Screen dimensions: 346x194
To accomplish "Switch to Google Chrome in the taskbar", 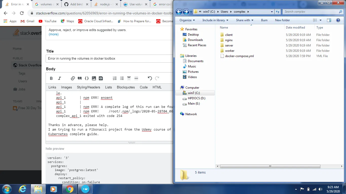I will click(x=70, y=189).
